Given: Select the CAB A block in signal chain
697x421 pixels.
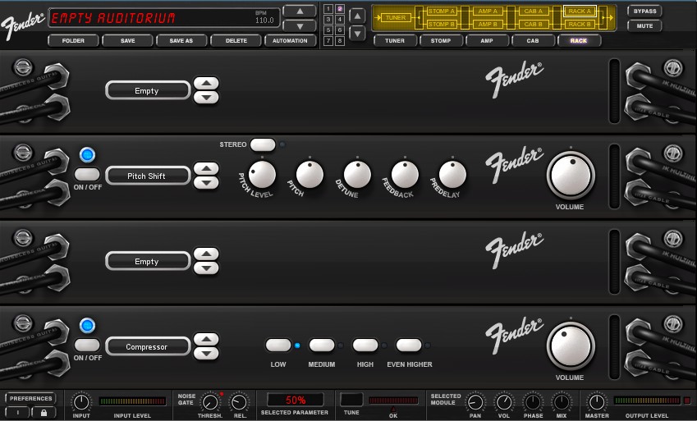Looking at the screenshot, I should click(x=534, y=11).
